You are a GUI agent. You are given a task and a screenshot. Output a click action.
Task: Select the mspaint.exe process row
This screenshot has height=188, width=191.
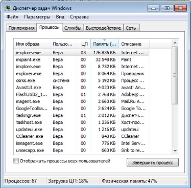pyautogui.click(x=81, y=59)
